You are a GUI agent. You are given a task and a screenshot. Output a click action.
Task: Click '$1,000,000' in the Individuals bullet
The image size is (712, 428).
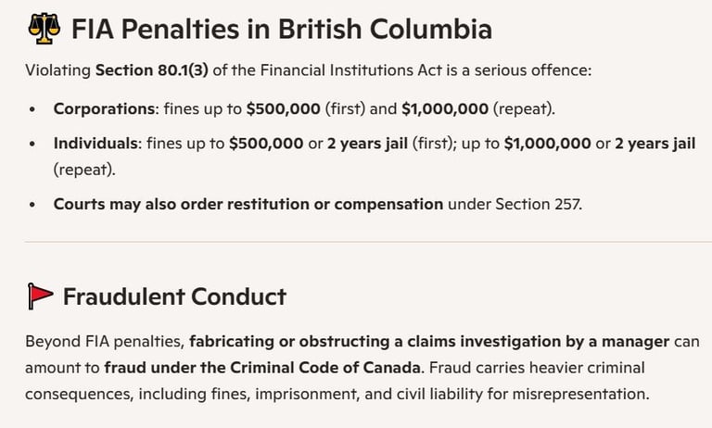tap(547, 144)
